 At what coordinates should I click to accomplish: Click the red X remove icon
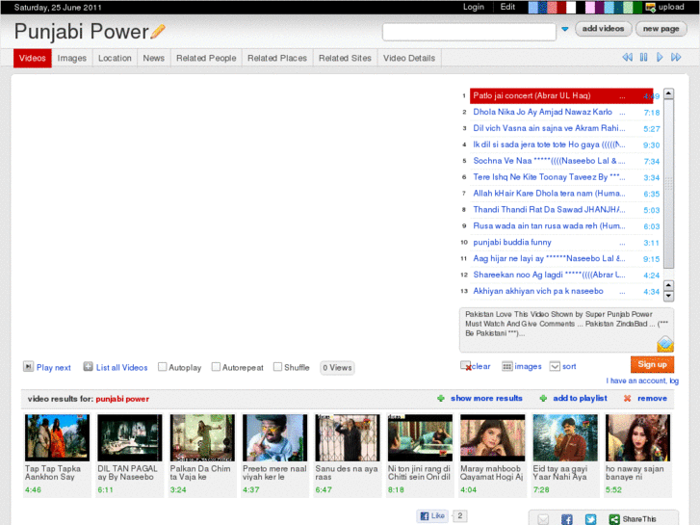627,398
